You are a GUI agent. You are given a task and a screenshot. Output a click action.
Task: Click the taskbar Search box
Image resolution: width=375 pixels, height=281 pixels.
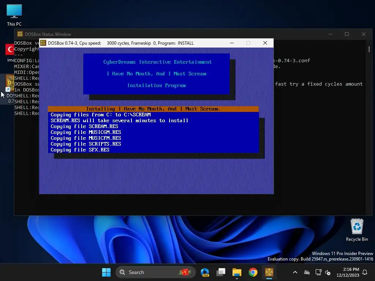click(155, 272)
